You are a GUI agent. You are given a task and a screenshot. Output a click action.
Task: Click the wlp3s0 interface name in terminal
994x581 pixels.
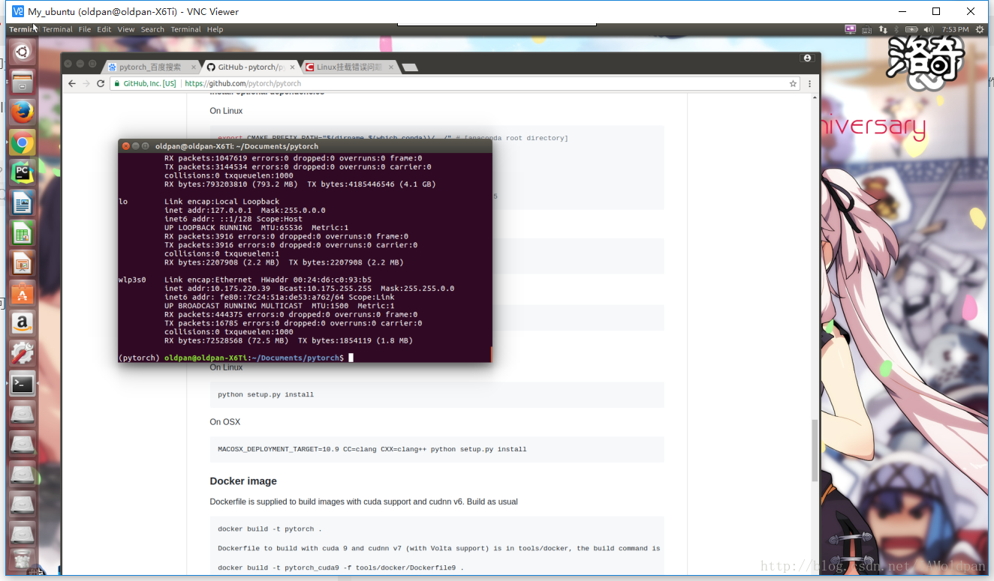coord(132,280)
